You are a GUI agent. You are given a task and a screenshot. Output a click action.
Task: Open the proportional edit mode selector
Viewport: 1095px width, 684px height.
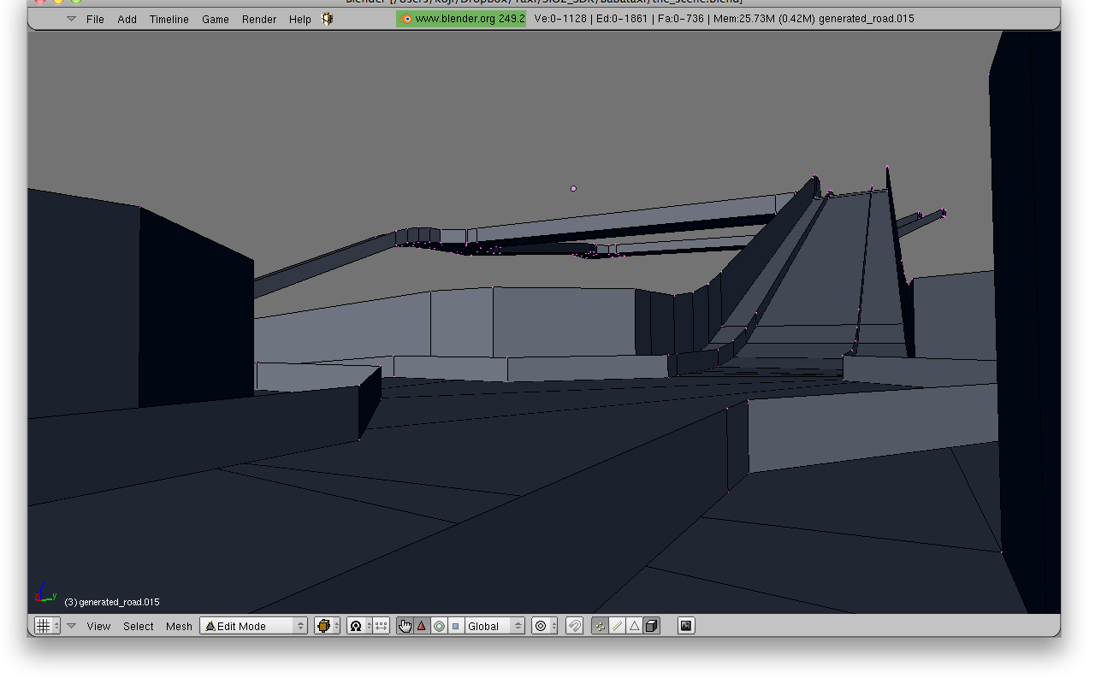tap(544, 626)
